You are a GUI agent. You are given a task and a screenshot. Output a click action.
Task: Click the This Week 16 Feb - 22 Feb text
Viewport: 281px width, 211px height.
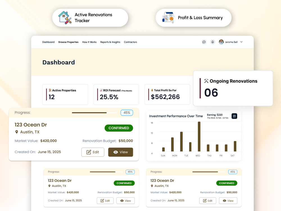point(217,118)
